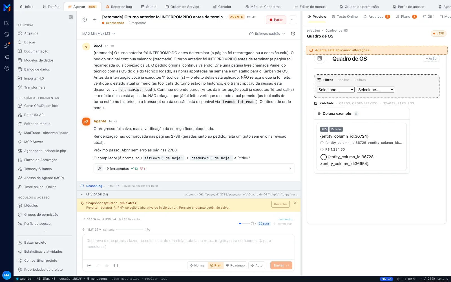Select Normal mode

click(x=198, y=265)
